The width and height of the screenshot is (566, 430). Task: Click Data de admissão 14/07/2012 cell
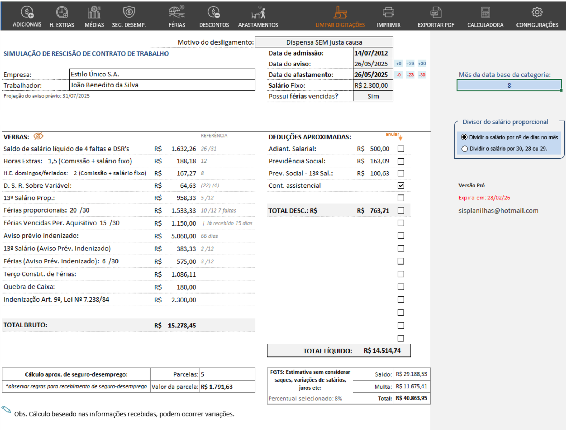point(373,53)
